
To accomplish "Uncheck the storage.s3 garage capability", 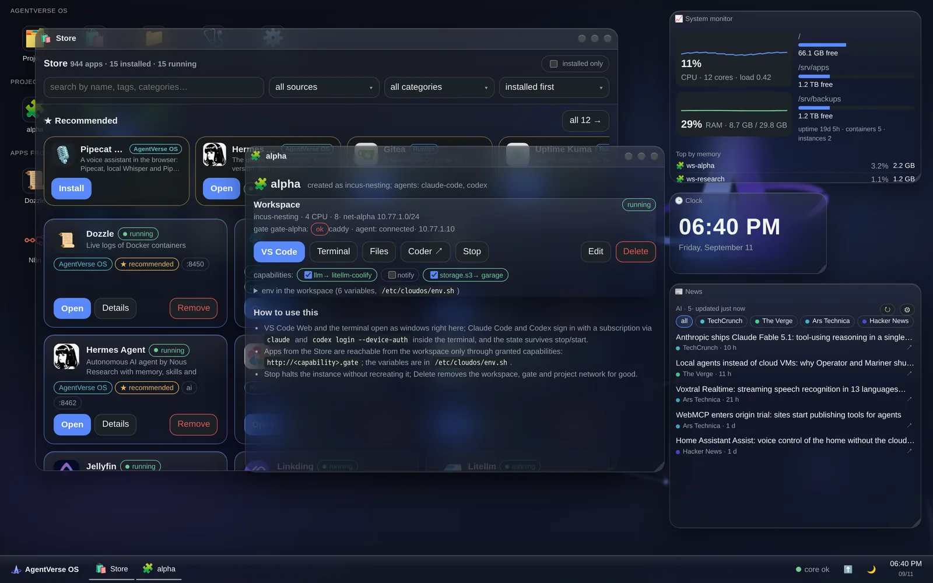I will coord(434,275).
